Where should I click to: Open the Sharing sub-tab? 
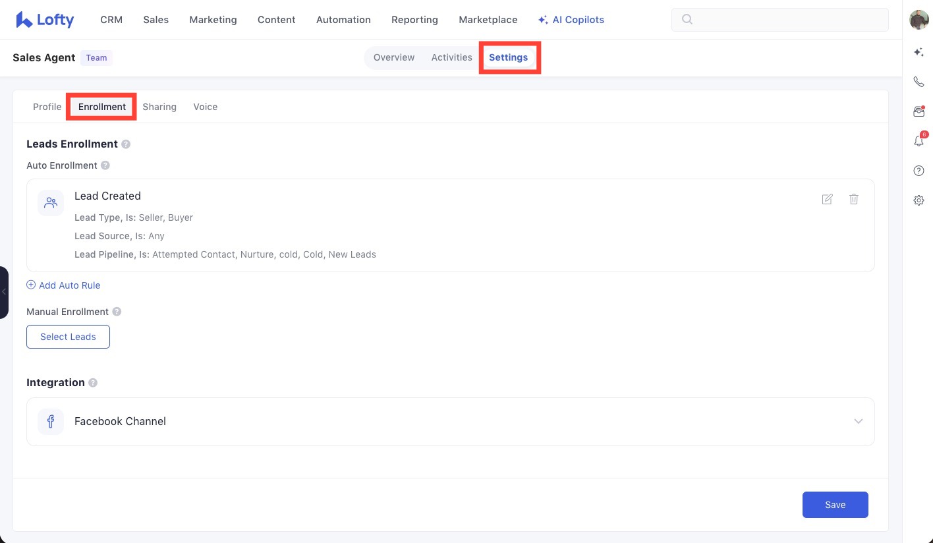click(159, 107)
